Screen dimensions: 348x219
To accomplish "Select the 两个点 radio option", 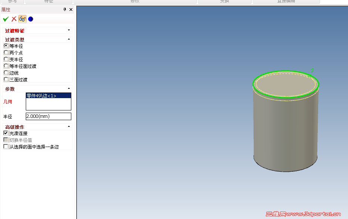I will [6, 53].
